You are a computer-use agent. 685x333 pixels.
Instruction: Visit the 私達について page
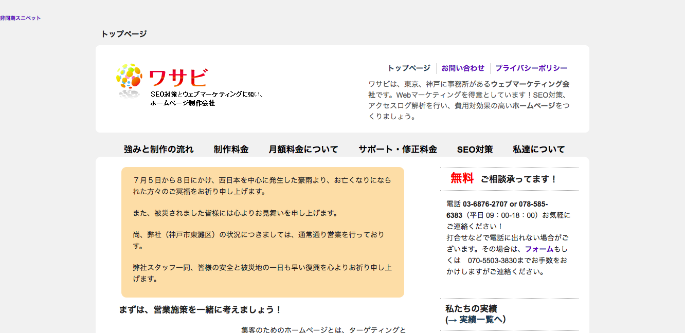tap(538, 150)
